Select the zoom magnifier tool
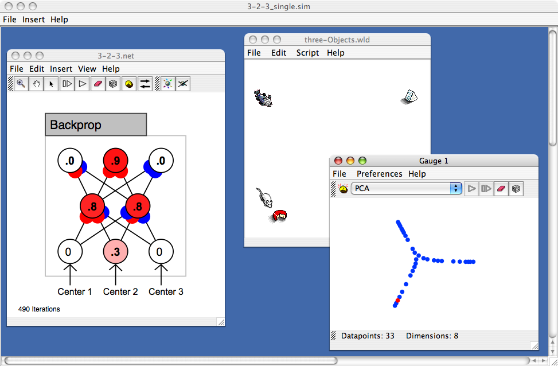 21,84
